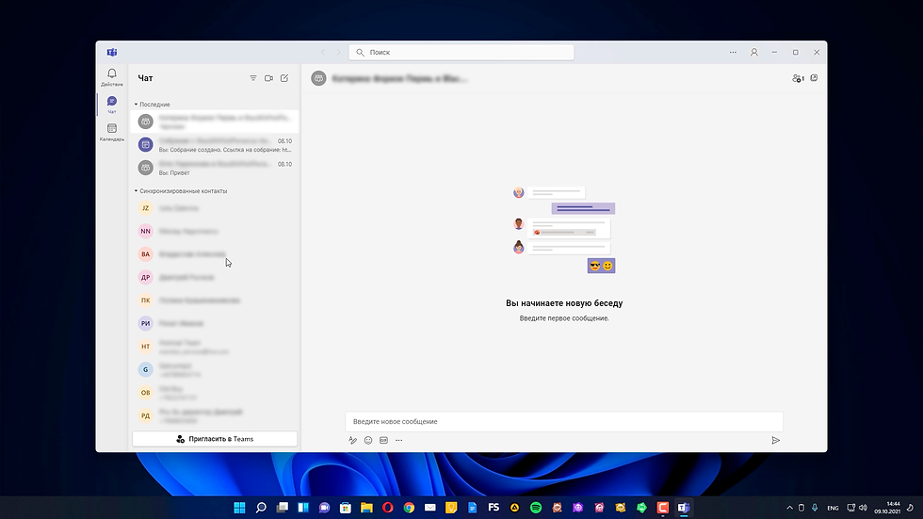Open contact with ДР avatar
Screen dimensions: 923x519
(145, 277)
